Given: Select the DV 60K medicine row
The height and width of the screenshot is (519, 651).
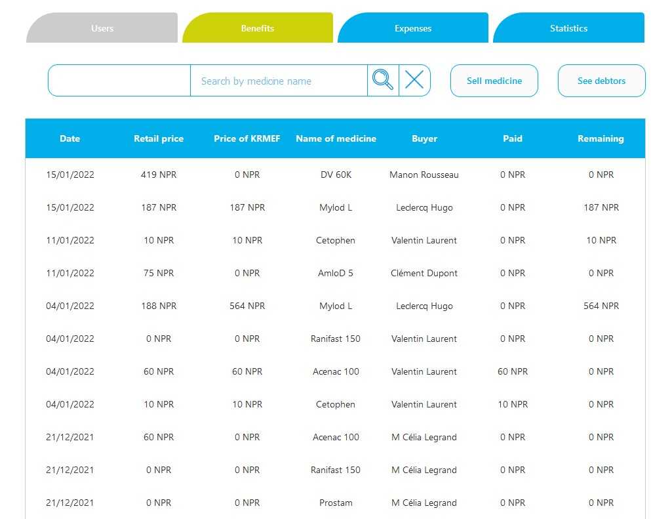Looking at the screenshot, I should (x=336, y=175).
